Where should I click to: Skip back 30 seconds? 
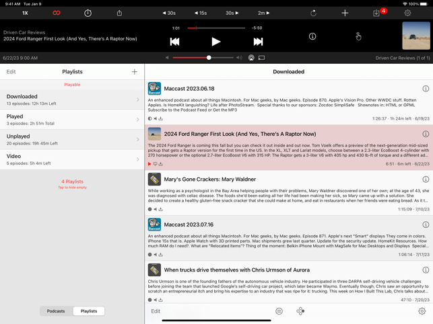[169, 13]
